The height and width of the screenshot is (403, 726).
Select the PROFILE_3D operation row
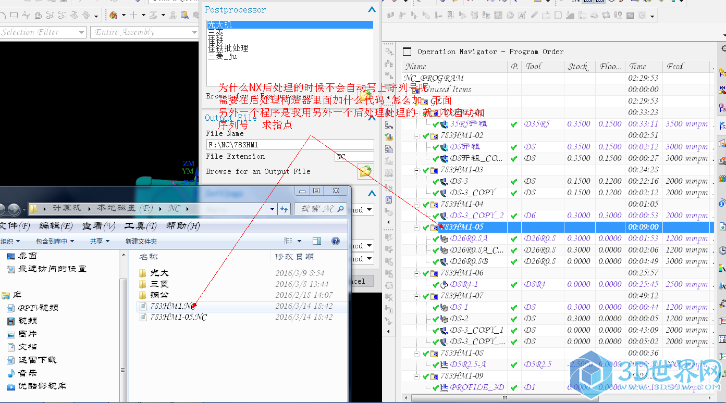(x=558, y=387)
